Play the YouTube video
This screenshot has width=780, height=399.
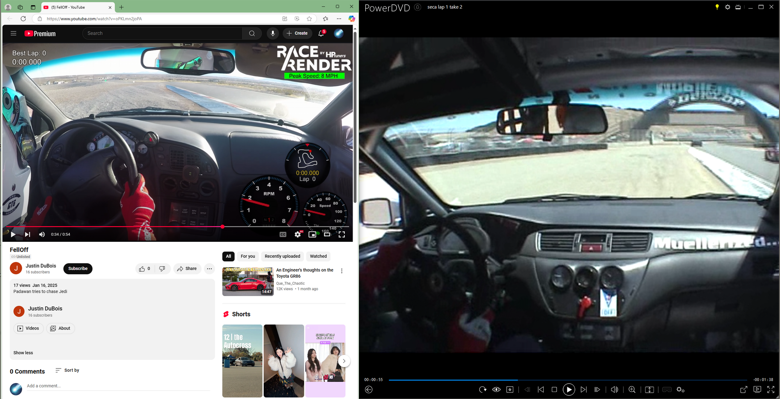coord(13,234)
